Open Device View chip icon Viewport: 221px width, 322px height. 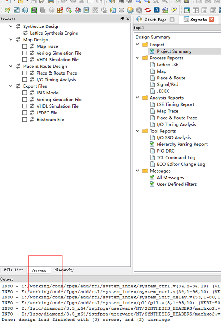[x=25, y=10]
